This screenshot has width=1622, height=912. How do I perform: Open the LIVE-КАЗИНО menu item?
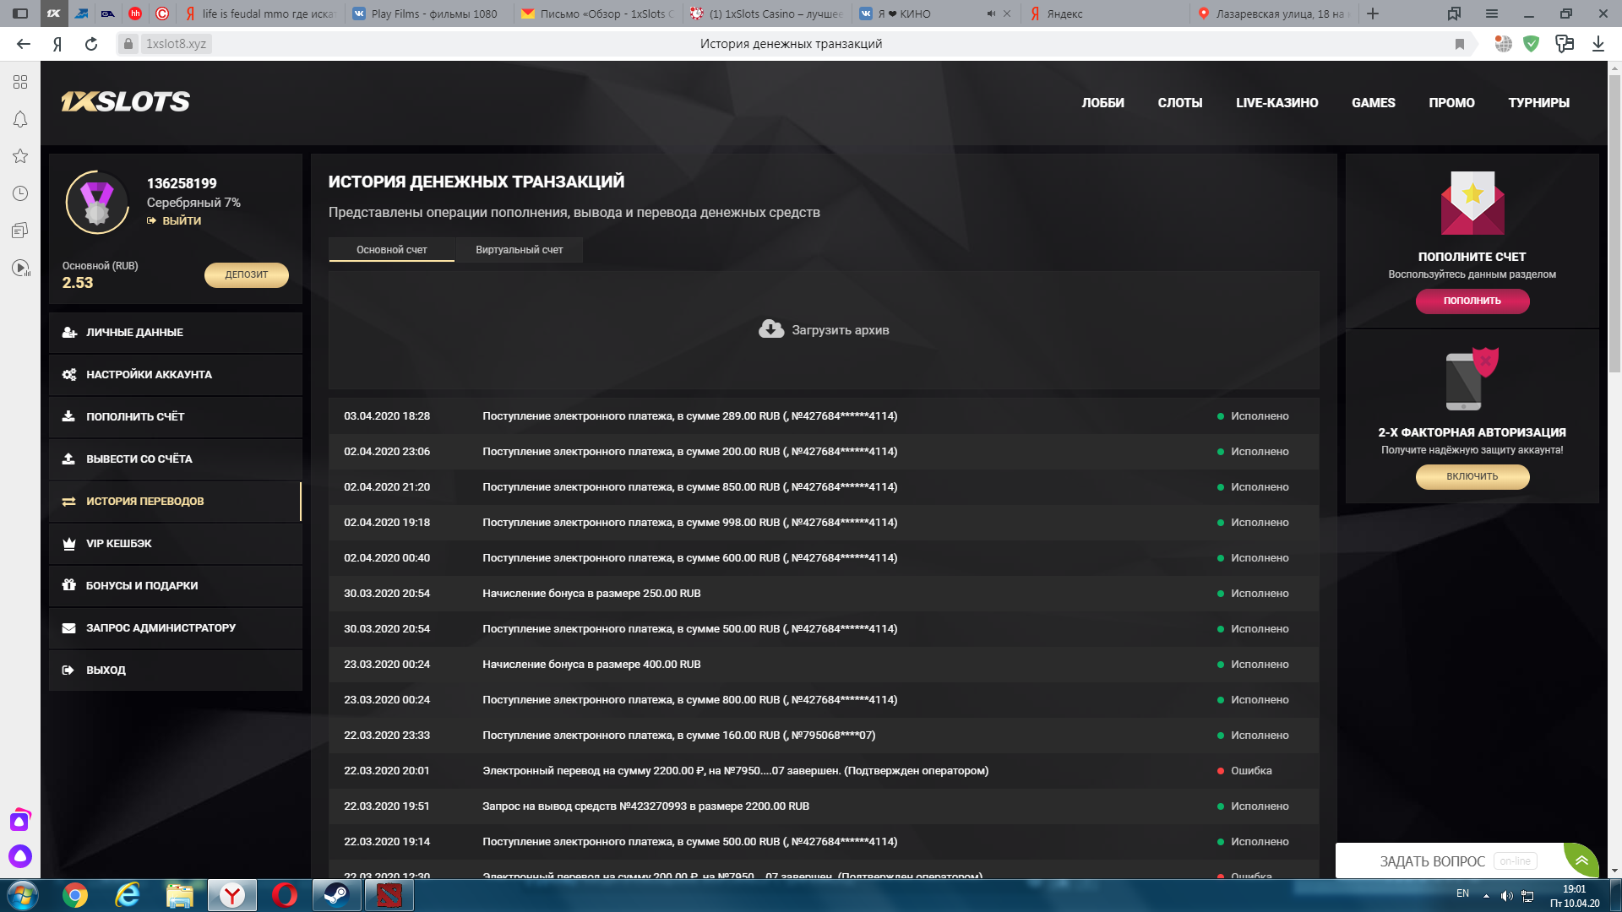(x=1276, y=103)
